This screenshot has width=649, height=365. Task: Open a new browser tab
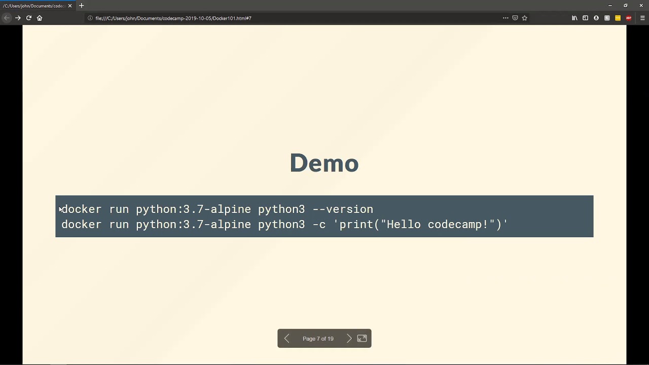(81, 6)
